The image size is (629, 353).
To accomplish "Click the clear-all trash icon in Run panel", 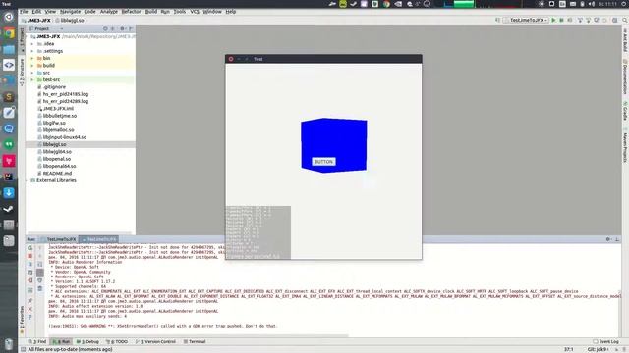I will pos(39,289).
